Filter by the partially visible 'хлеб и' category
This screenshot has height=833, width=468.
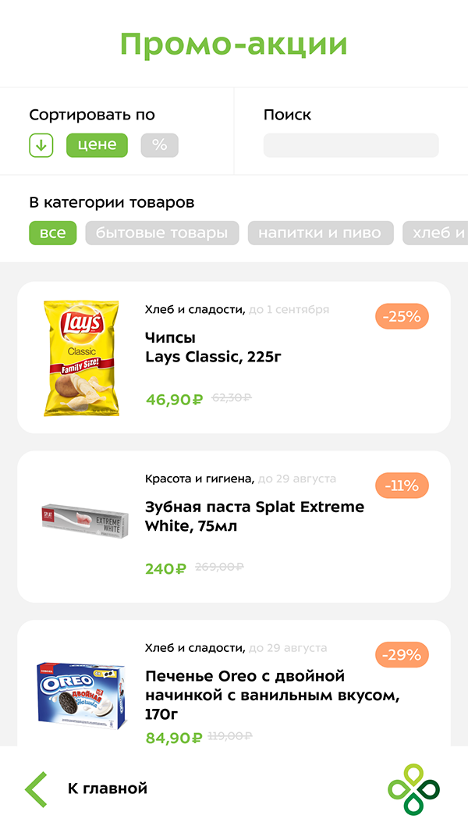pos(437,233)
